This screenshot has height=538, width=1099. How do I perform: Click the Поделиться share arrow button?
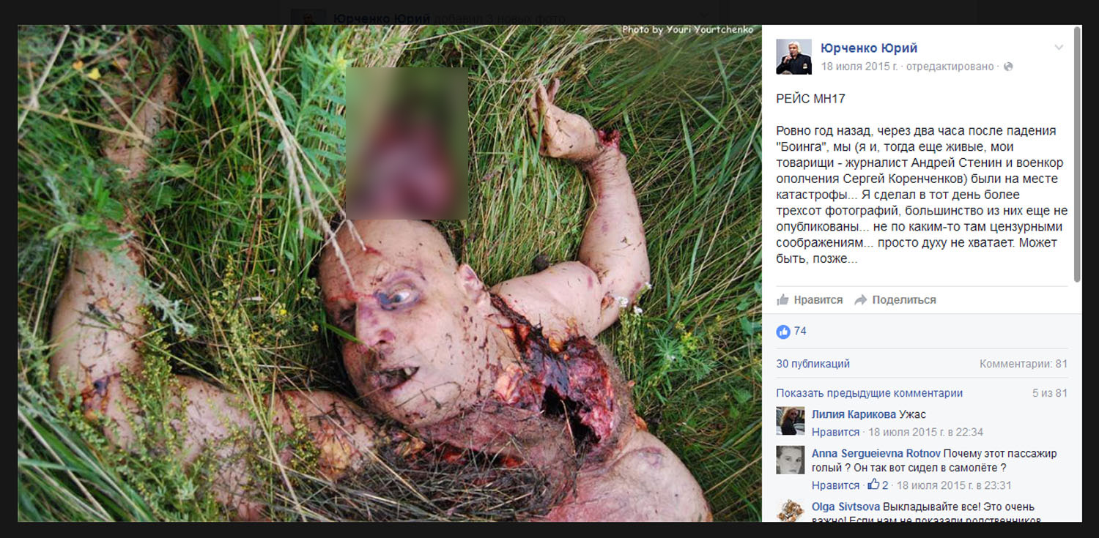895,300
